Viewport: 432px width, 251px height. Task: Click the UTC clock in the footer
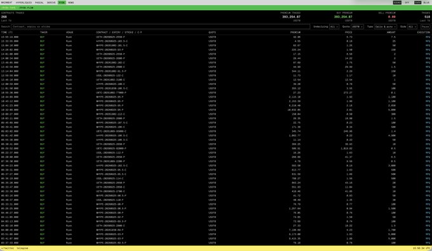point(421,248)
